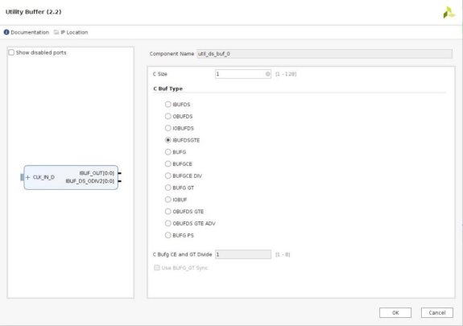Confirm with the OK button

point(395,312)
